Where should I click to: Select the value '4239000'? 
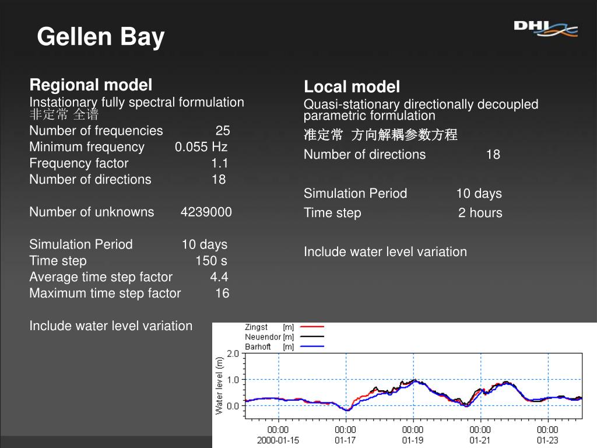coord(206,212)
